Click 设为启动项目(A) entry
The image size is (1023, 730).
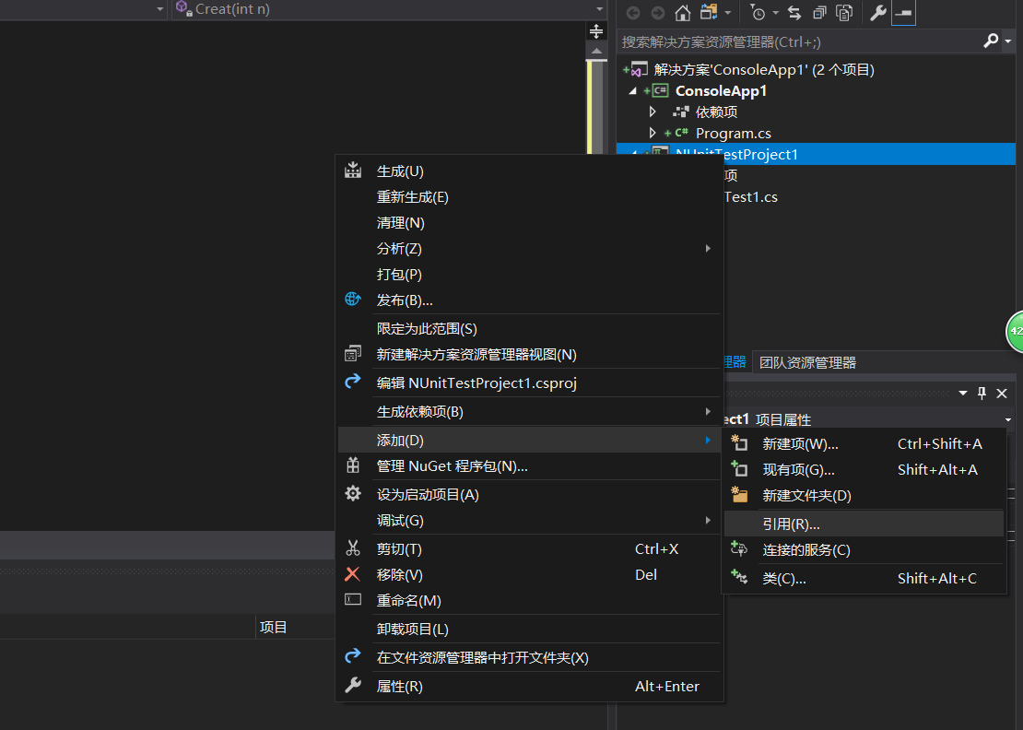[529, 494]
